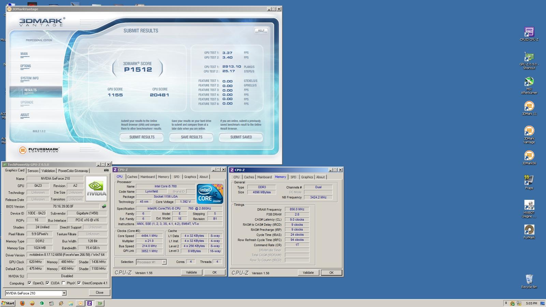Switch to CPU-Z taskbar button
The height and width of the screenshot is (307, 546).
90,303
